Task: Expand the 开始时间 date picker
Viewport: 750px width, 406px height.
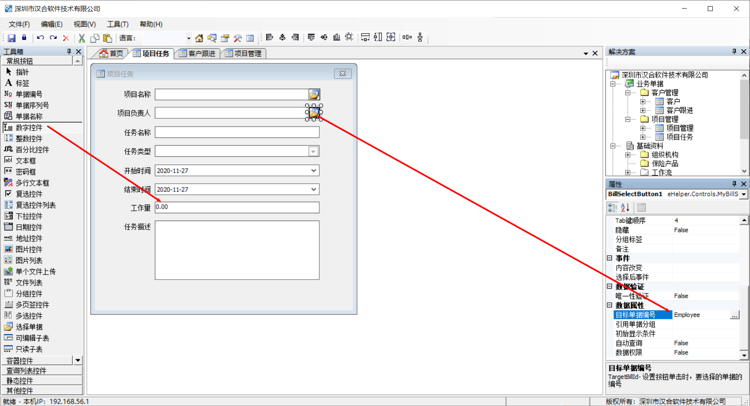Action: 314,171
